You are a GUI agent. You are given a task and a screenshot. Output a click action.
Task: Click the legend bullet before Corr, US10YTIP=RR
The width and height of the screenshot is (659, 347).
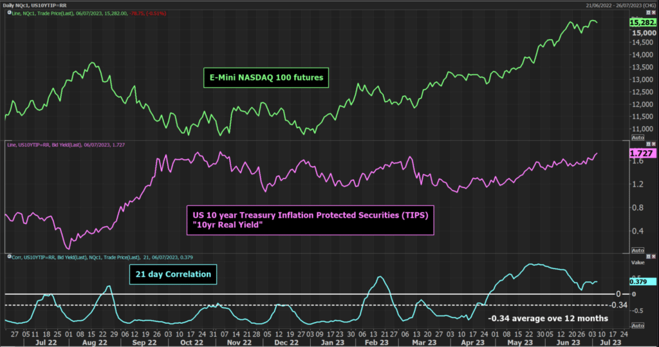click(9, 257)
